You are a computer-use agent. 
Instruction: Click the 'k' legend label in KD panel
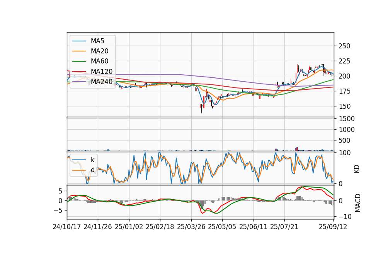92,160
